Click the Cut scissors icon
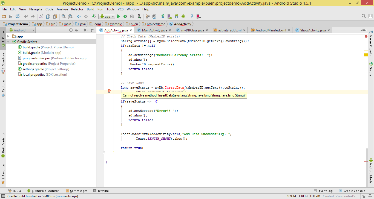 tap(41, 16)
